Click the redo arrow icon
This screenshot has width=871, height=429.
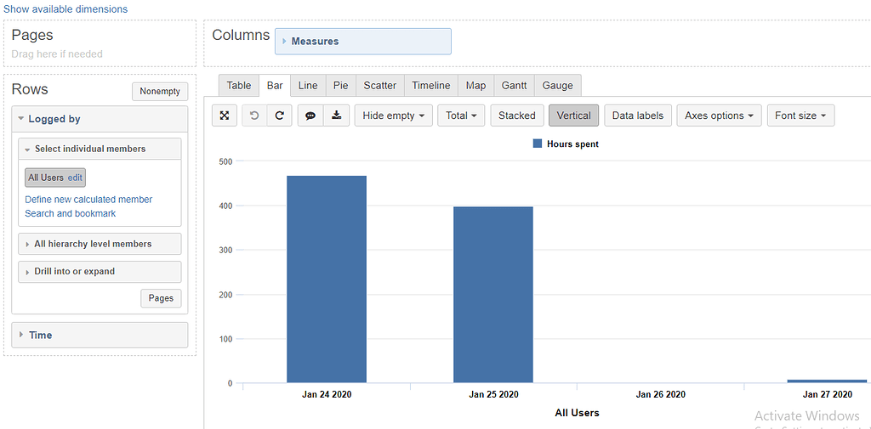(279, 116)
